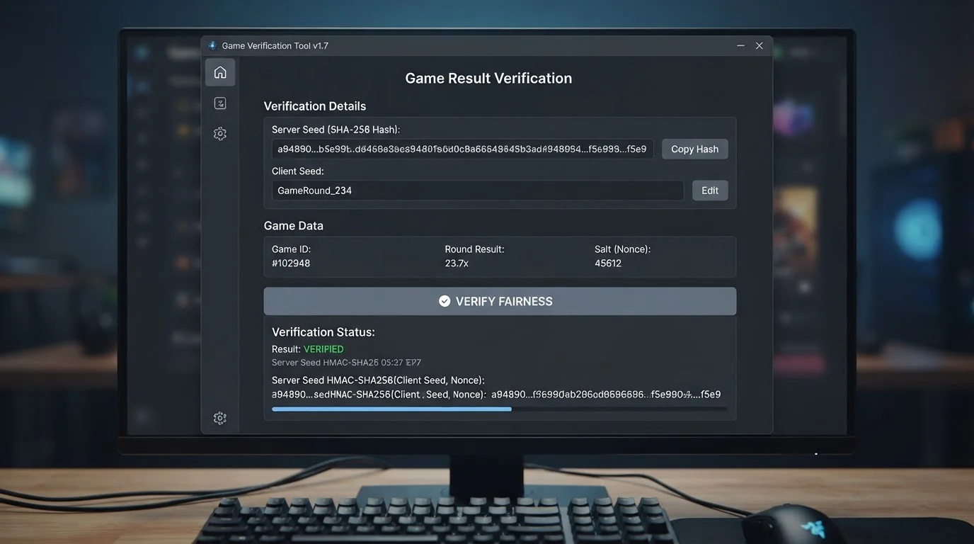Select the Game ID value #102948

coord(291,263)
